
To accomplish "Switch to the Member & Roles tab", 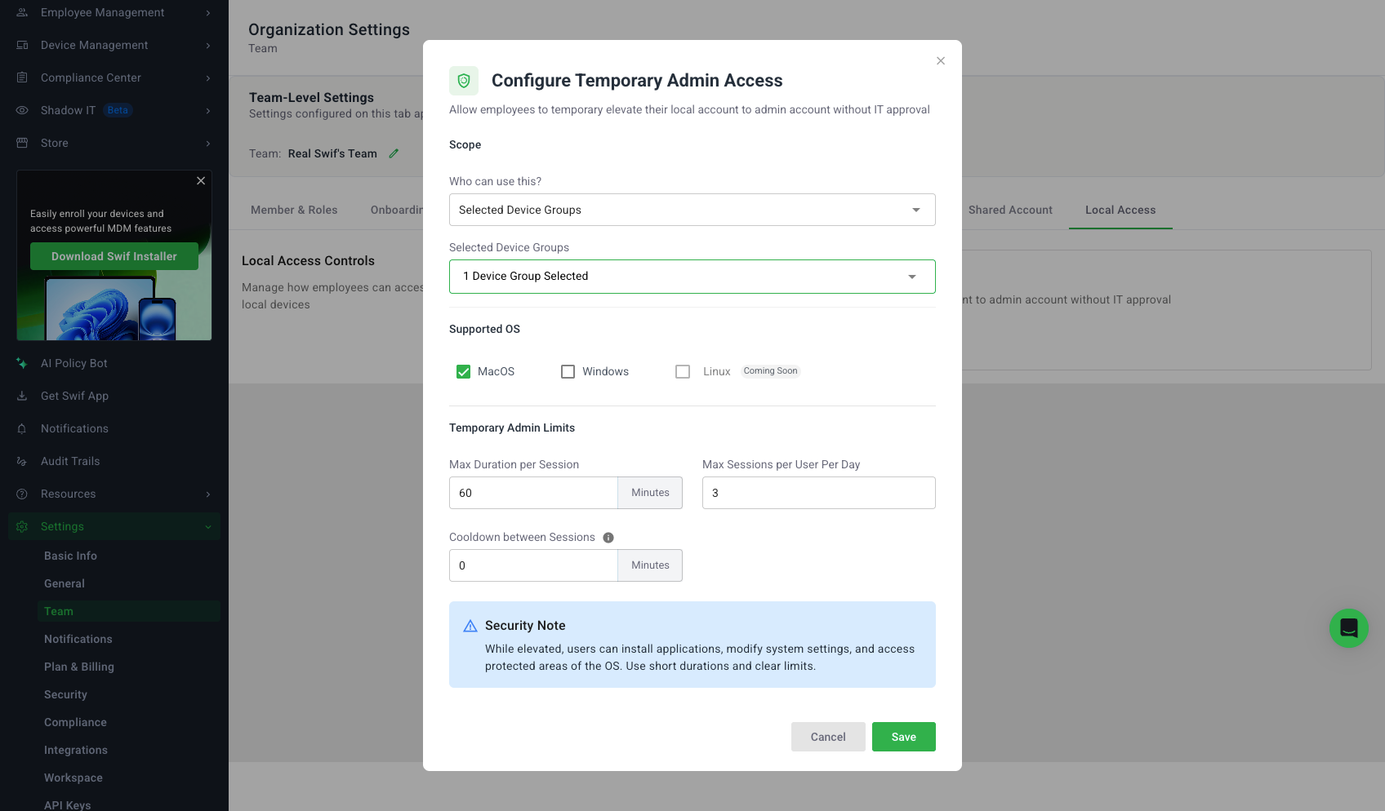I will (x=294, y=210).
